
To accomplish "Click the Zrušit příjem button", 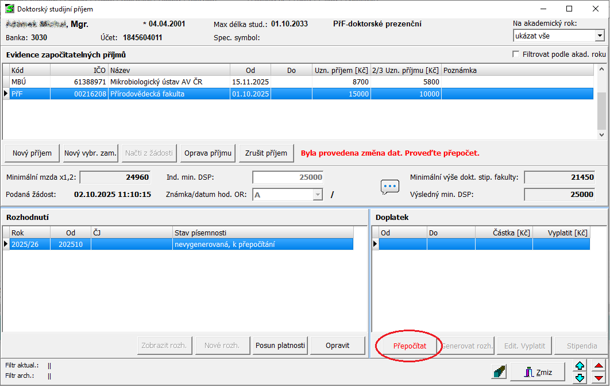I will point(266,153).
